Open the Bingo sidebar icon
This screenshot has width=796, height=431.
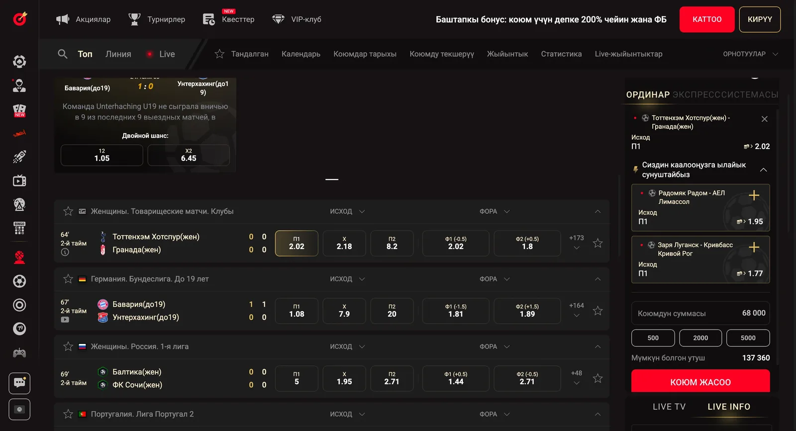tap(19, 228)
